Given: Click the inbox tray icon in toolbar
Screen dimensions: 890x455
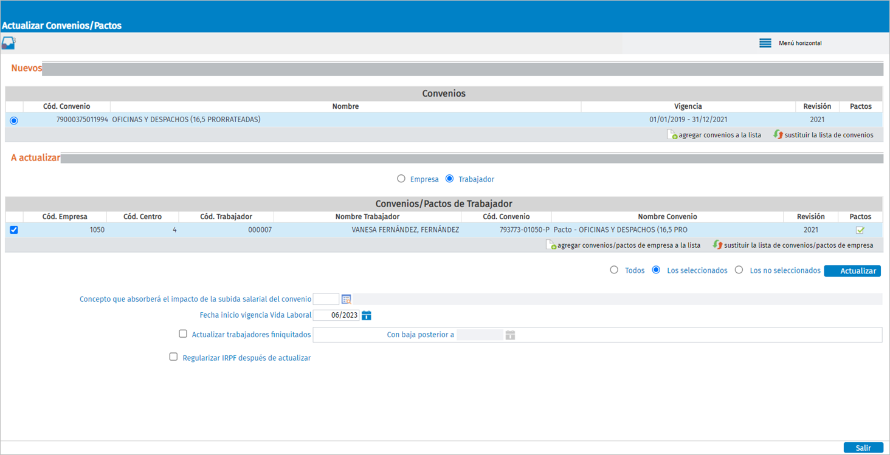Looking at the screenshot, I should click(x=9, y=43).
